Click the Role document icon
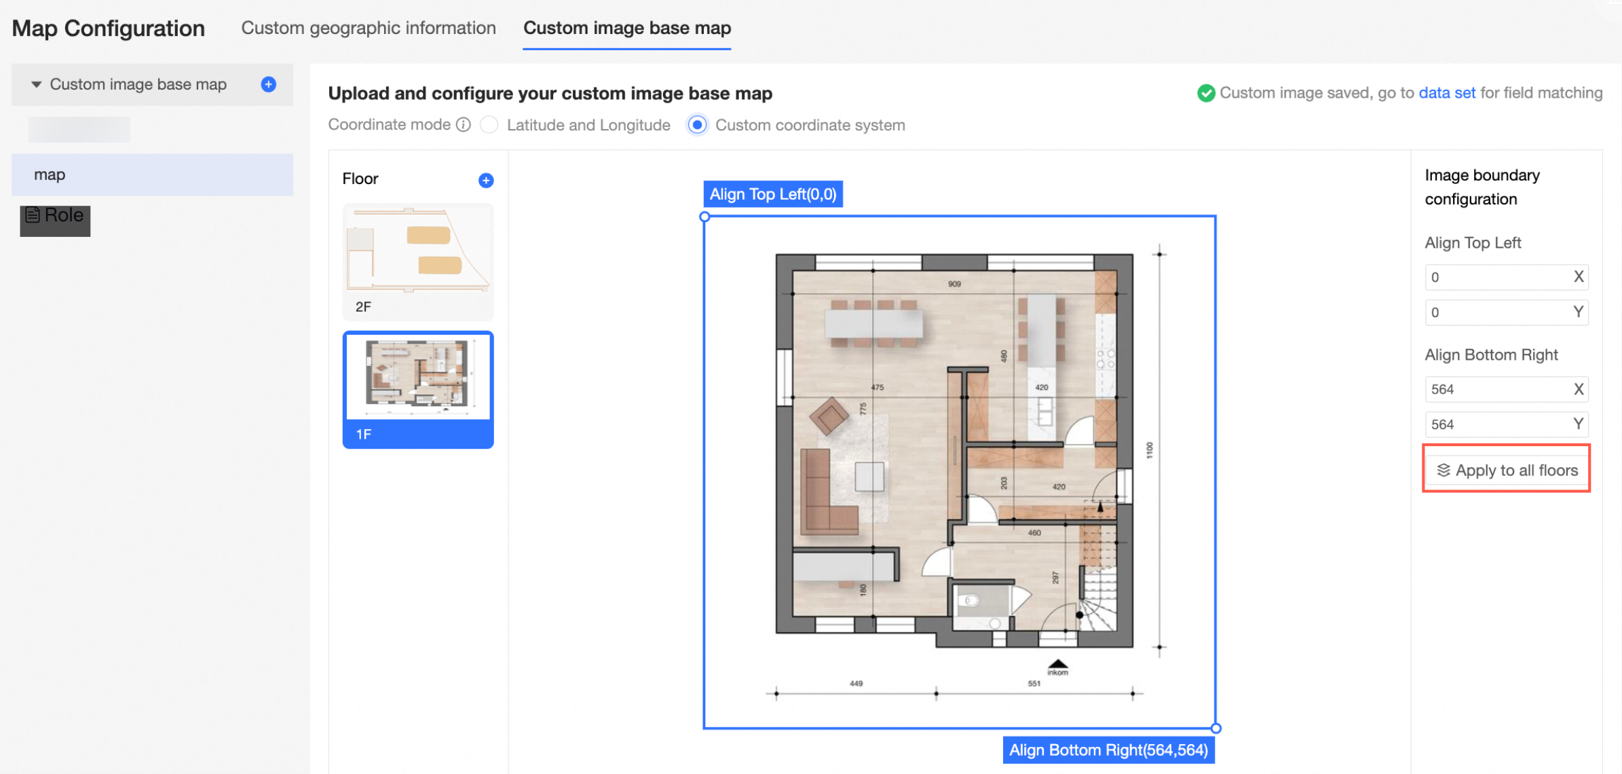Screen dimensions: 1622x774 tap(32, 215)
